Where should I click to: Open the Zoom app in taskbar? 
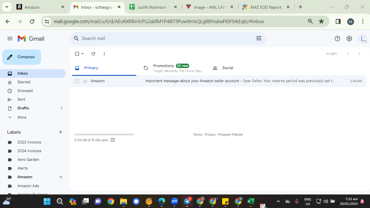(174, 201)
